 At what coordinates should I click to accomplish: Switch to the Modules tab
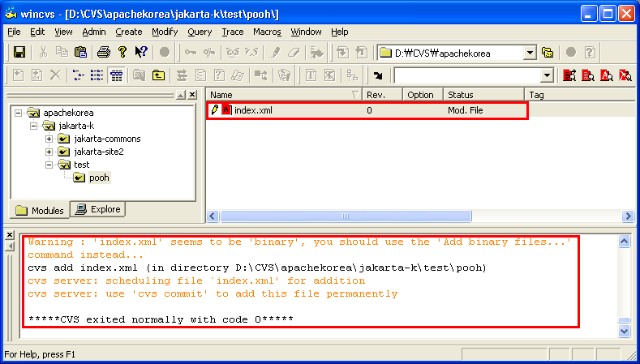tap(40, 211)
